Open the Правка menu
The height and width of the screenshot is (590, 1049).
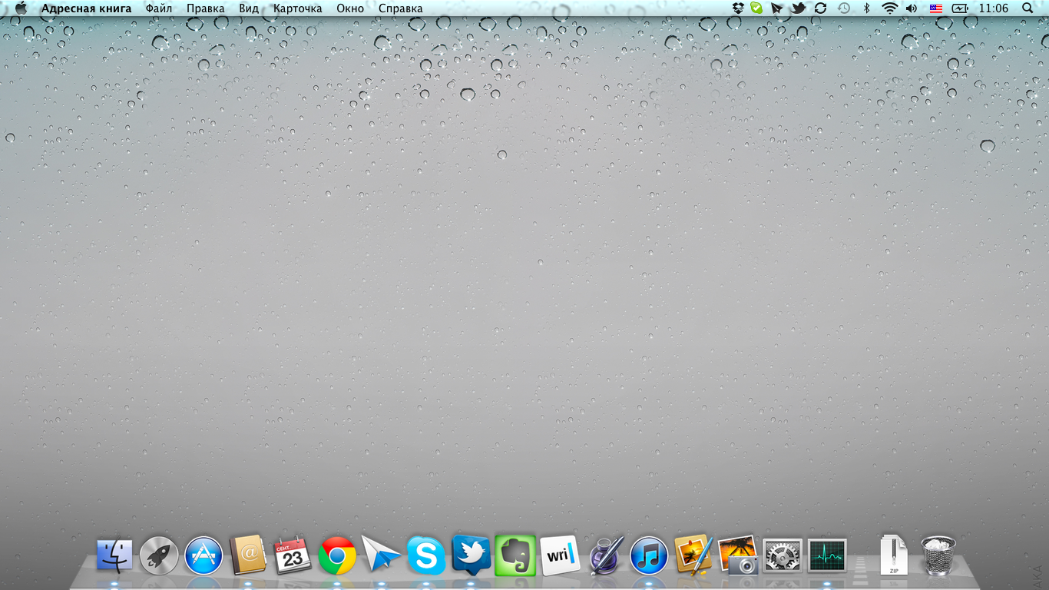(x=206, y=8)
